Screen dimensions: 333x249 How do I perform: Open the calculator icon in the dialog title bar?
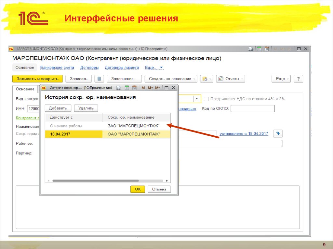(x=127, y=88)
